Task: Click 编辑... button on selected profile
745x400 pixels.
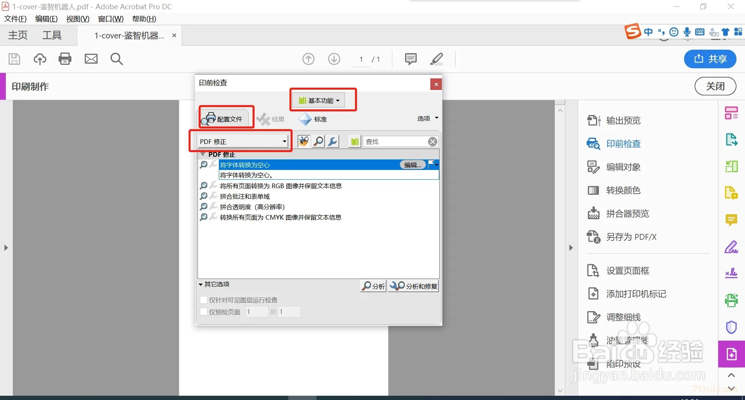Action: click(x=412, y=165)
